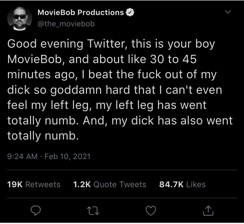244x224 pixels.
Task: Open the MovieBob Productions display name
Action: click(80, 12)
